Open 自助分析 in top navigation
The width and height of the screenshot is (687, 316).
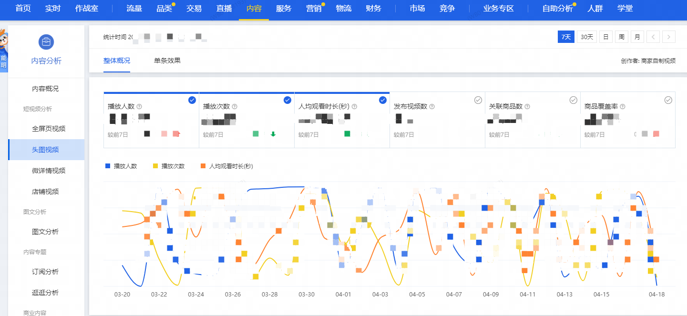[x=558, y=8]
